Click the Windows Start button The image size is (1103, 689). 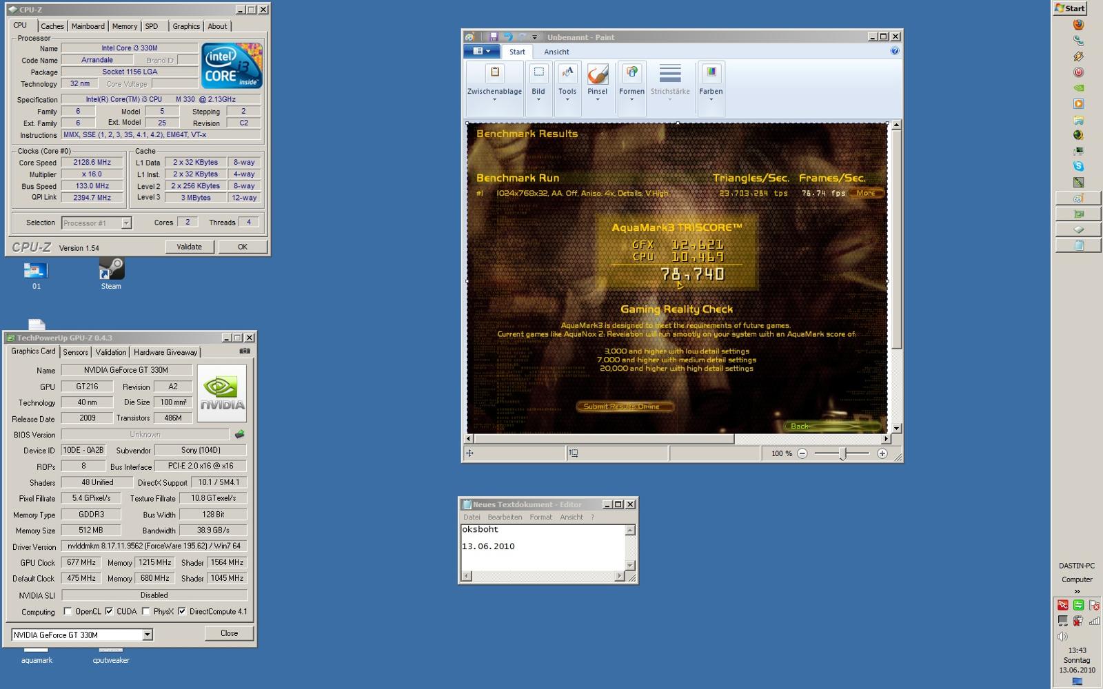(x=1070, y=8)
